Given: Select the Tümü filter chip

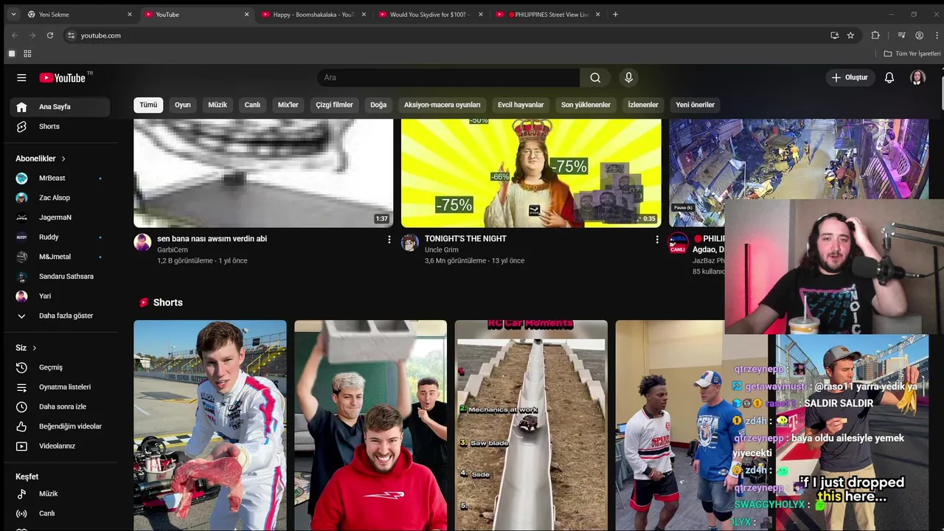Looking at the screenshot, I should (x=148, y=105).
